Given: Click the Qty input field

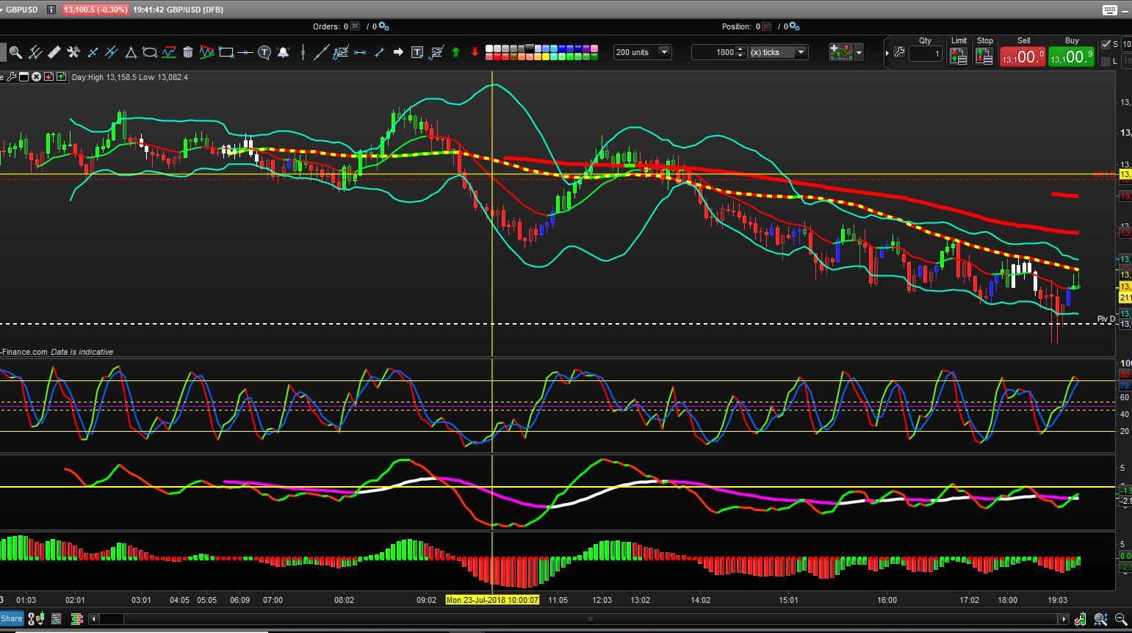Looking at the screenshot, I should (925, 54).
